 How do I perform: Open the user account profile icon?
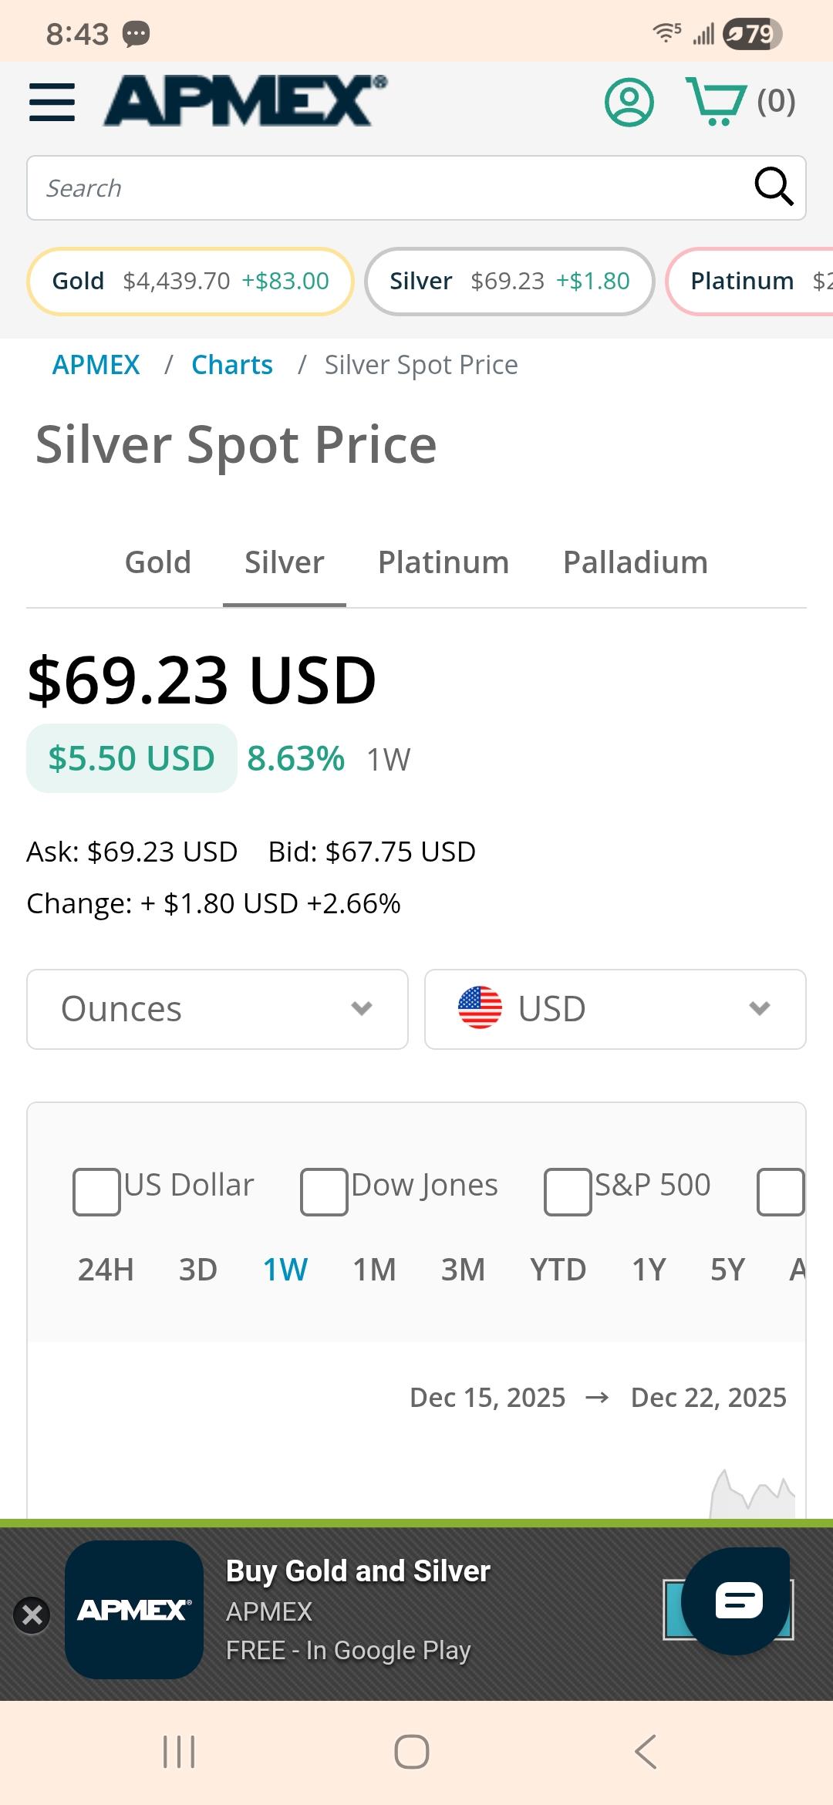coord(629,102)
